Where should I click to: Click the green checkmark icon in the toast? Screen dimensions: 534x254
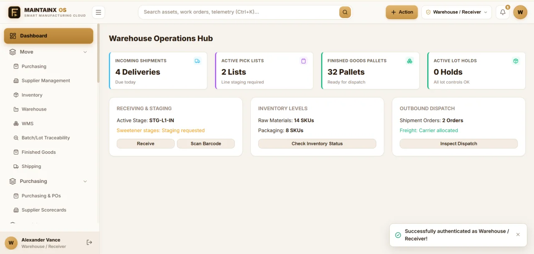[398, 235]
